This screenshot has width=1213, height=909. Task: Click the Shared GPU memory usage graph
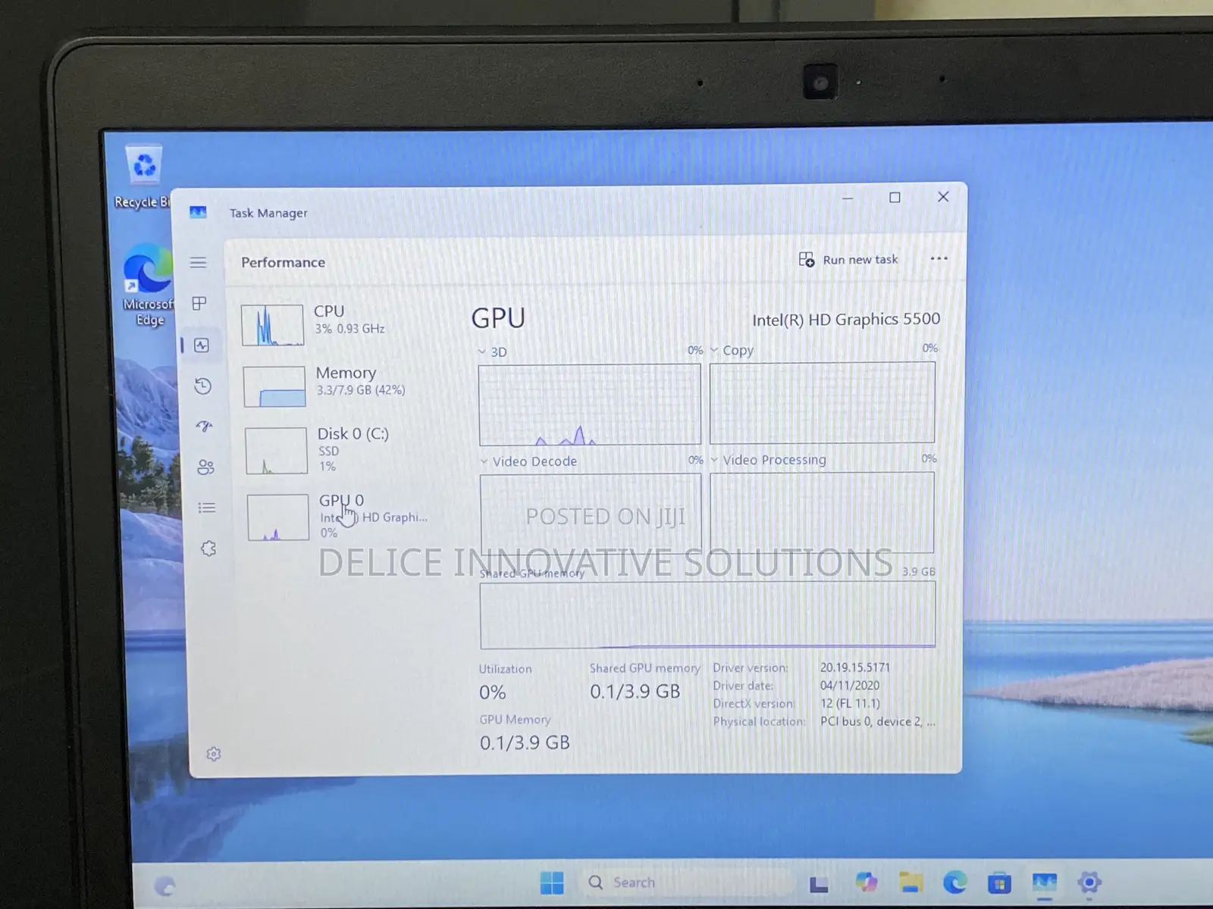click(x=707, y=615)
